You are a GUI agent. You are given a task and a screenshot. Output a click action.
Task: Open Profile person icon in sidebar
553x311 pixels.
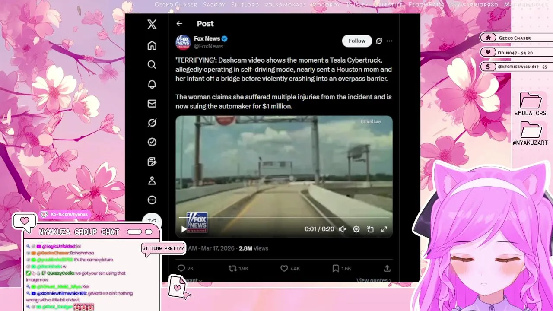[152, 181]
